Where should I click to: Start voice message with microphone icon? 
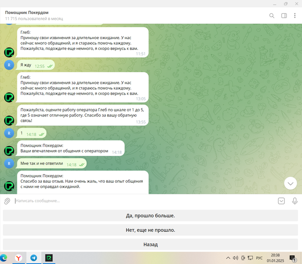pos(295,201)
